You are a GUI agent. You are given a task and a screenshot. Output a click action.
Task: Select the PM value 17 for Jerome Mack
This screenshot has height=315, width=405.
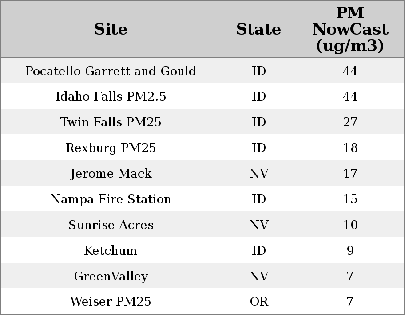click(350, 174)
